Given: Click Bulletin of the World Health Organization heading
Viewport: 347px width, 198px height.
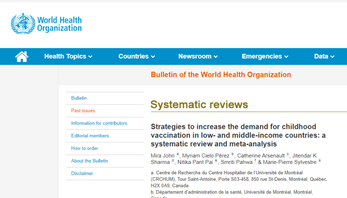Looking at the screenshot, I should (x=221, y=75).
